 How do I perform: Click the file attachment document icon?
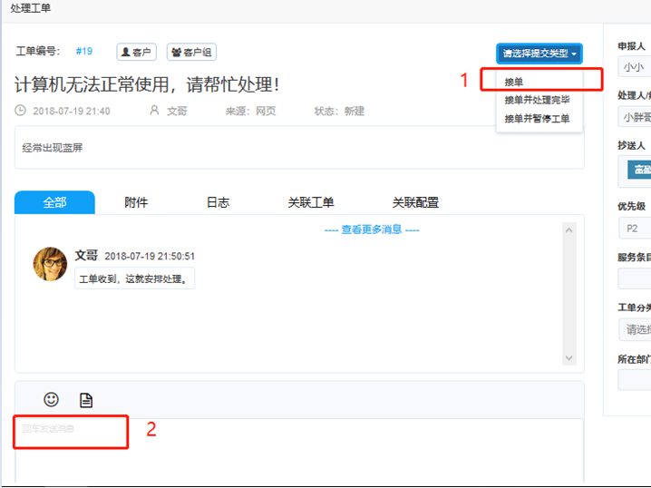[x=86, y=400]
